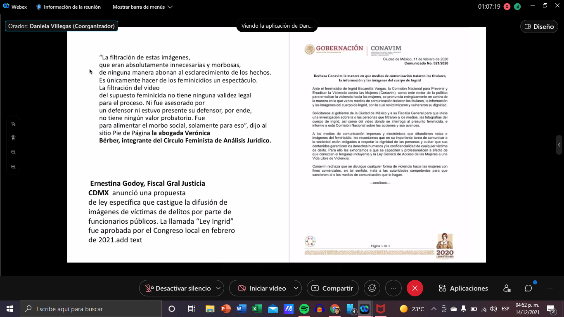Leave the meeting with red X button

(x=415, y=288)
